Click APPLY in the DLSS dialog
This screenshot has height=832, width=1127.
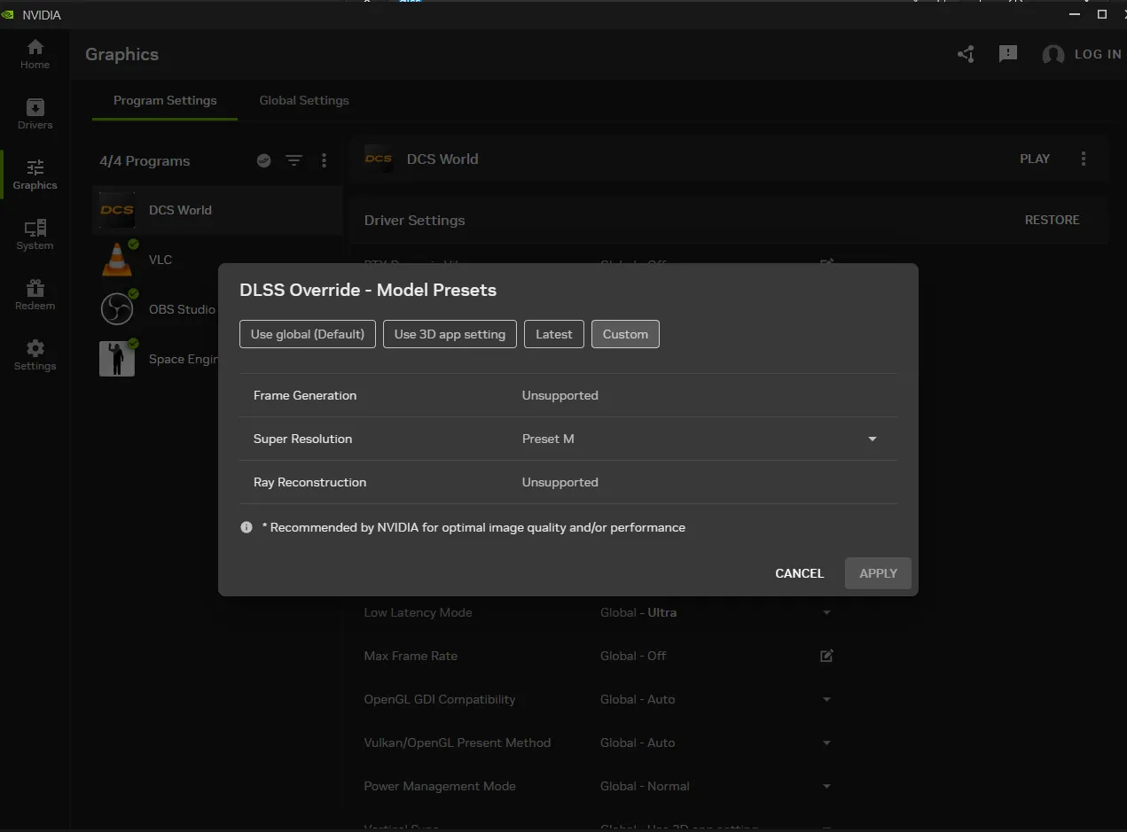pyautogui.click(x=878, y=573)
